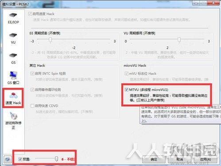The width and height of the screenshot is (221, 166).
Task: Click the 应用(A) apply button
Action: (x=205, y=159)
